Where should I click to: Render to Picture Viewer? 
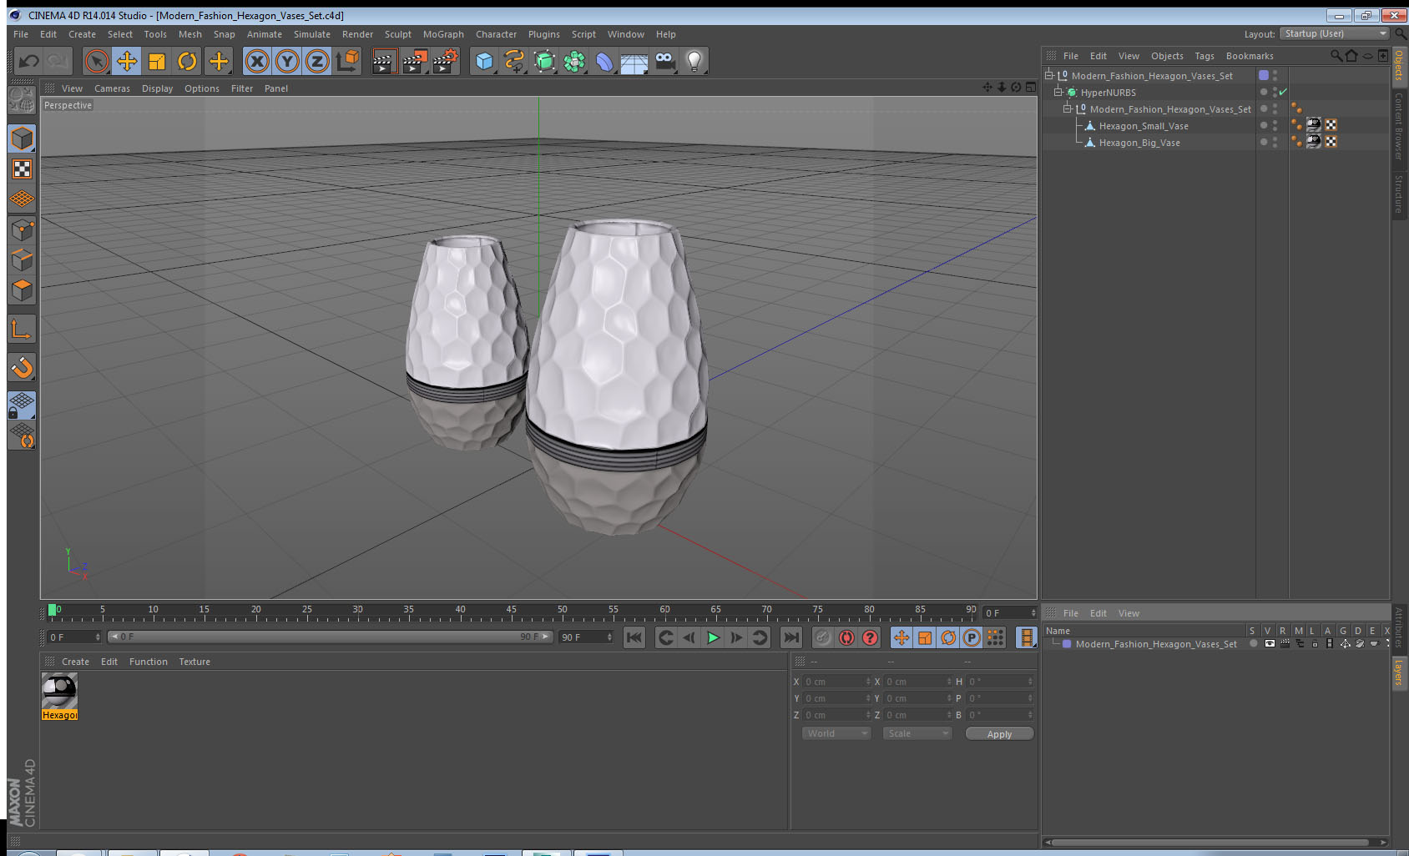click(414, 61)
